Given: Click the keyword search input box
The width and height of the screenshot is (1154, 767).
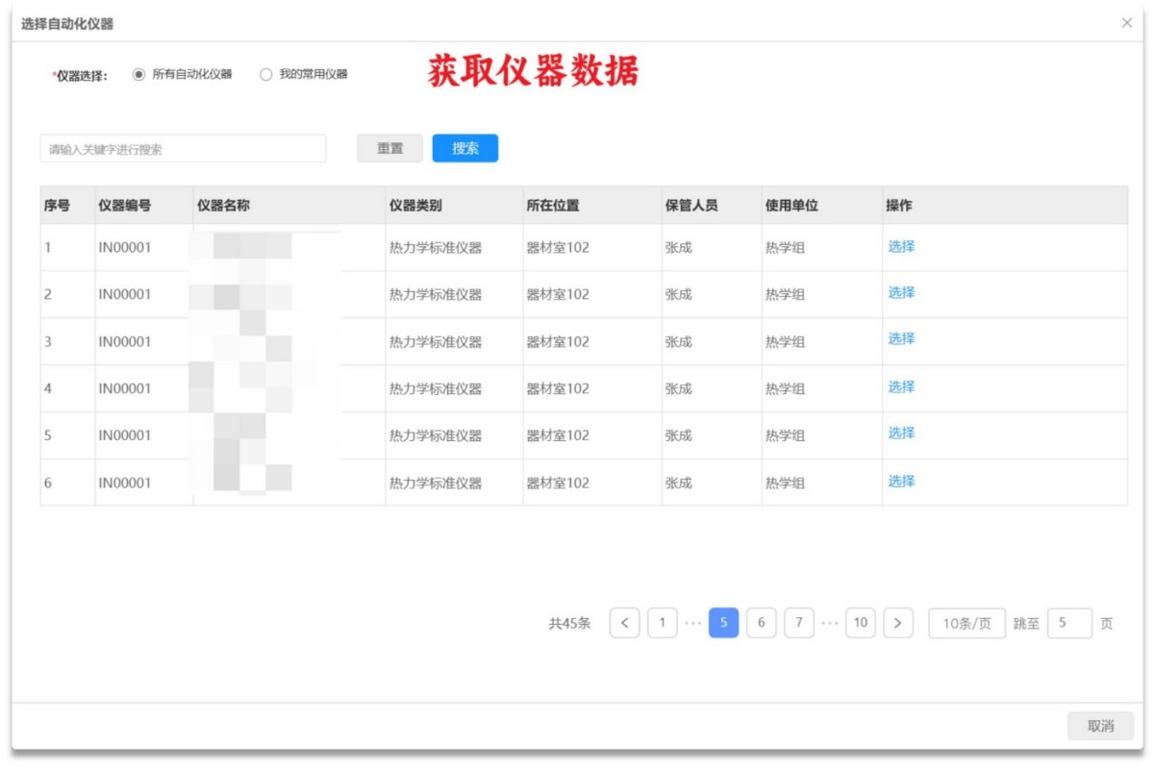Looking at the screenshot, I should pos(183,148).
